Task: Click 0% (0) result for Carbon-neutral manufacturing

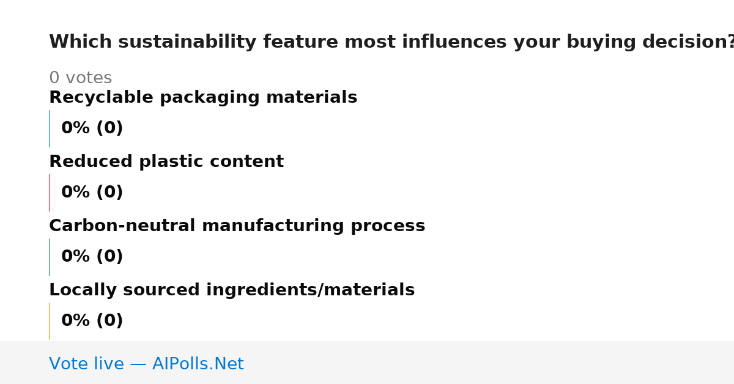Action: pyautogui.click(x=92, y=257)
